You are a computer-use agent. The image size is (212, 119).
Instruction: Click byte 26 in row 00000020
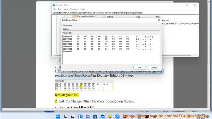pos(106,47)
